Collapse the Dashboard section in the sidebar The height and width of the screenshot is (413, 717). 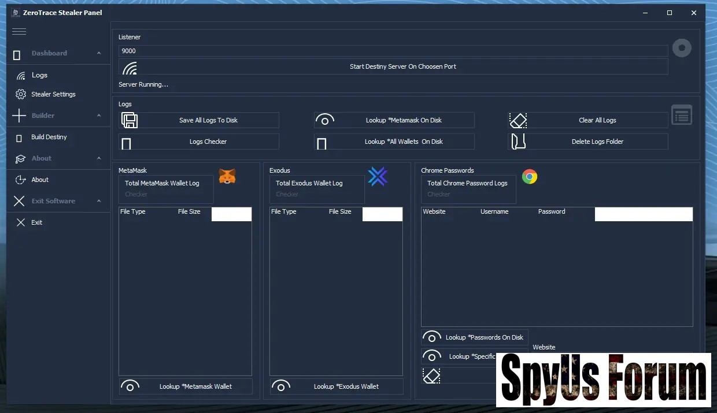pyautogui.click(x=99, y=53)
